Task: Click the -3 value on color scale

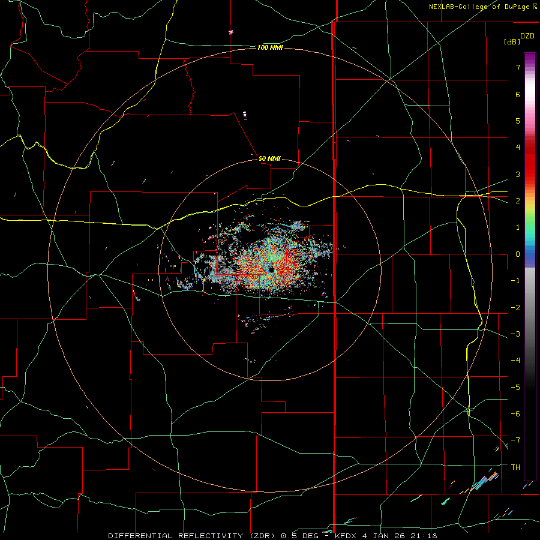Action: coord(515,334)
